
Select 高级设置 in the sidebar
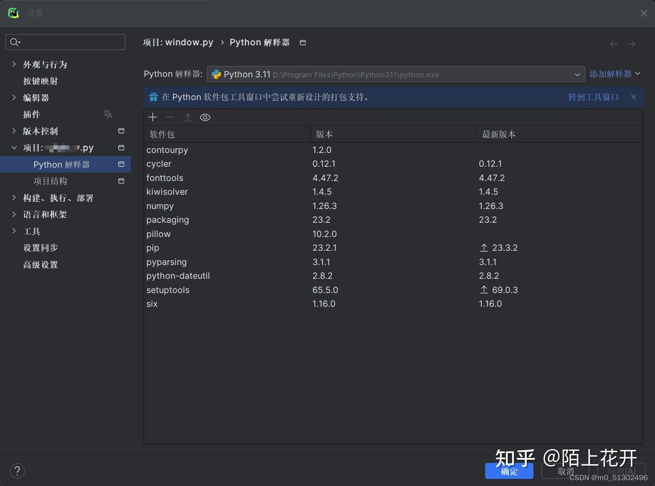point(40,265)
